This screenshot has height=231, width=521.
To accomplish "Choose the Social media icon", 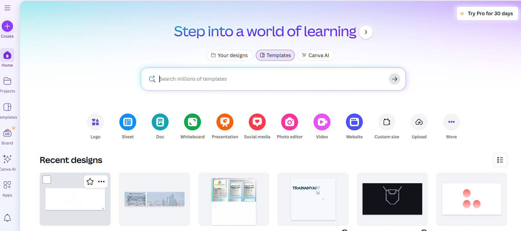I will click(257, 122).
